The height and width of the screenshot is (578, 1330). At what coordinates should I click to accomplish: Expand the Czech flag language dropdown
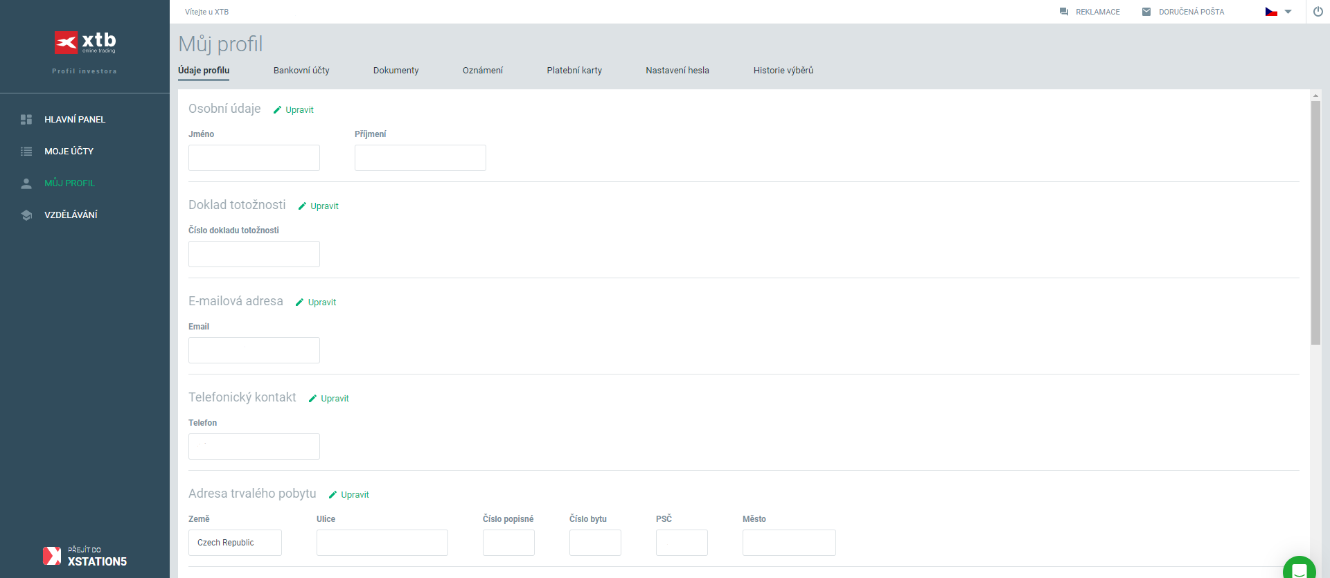pyautogui.click(x=1278, y=12)
